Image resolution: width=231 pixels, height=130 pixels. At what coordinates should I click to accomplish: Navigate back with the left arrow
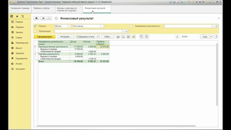pyautogui.click(x=43, y=18)
